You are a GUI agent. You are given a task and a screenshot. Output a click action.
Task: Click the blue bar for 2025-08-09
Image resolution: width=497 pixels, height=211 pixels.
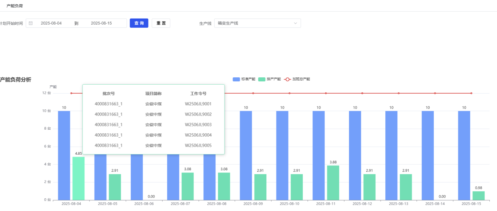(246, 155)
